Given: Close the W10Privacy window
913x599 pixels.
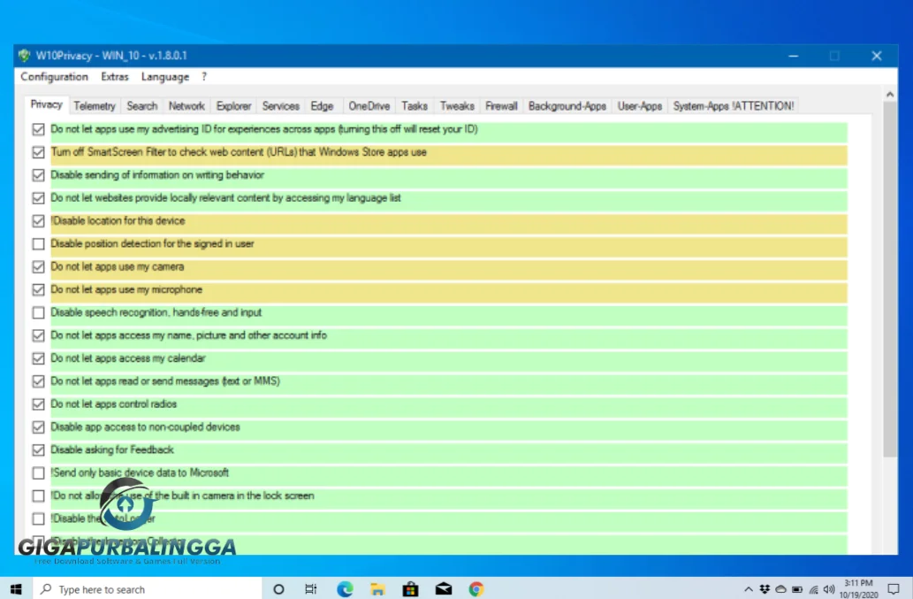Looking at the screenshot, I should pyautogui.click(x=876, y=56).
